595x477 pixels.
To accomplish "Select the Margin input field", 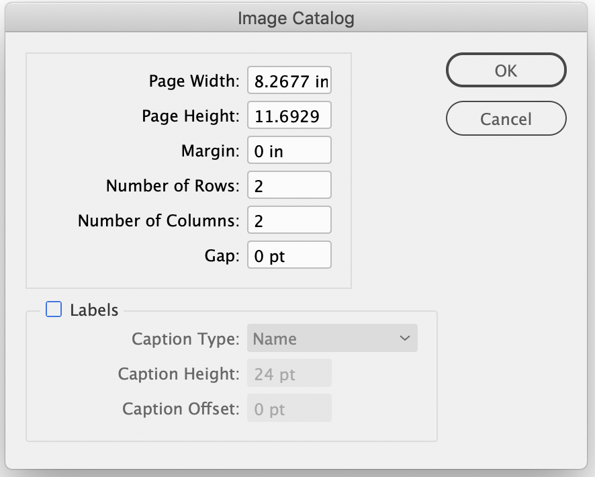I will click(x=289, y=150).
